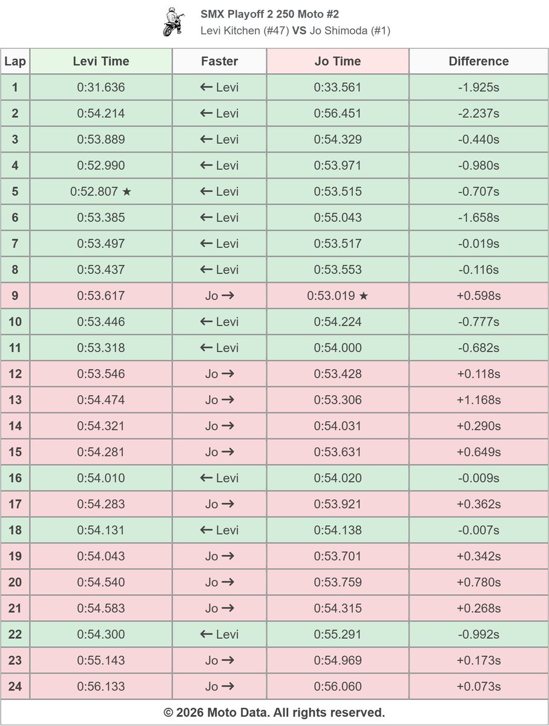
Task: Select the -2.237s difference cell
Action: [x=479, y=113]
